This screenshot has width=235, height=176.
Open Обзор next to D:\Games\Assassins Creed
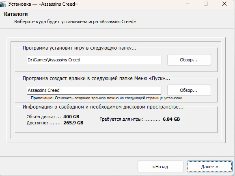click(x=189, y=60)
